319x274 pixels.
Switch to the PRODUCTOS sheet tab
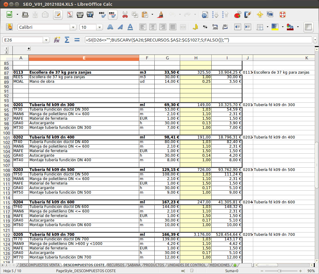(x=154, y=265)
